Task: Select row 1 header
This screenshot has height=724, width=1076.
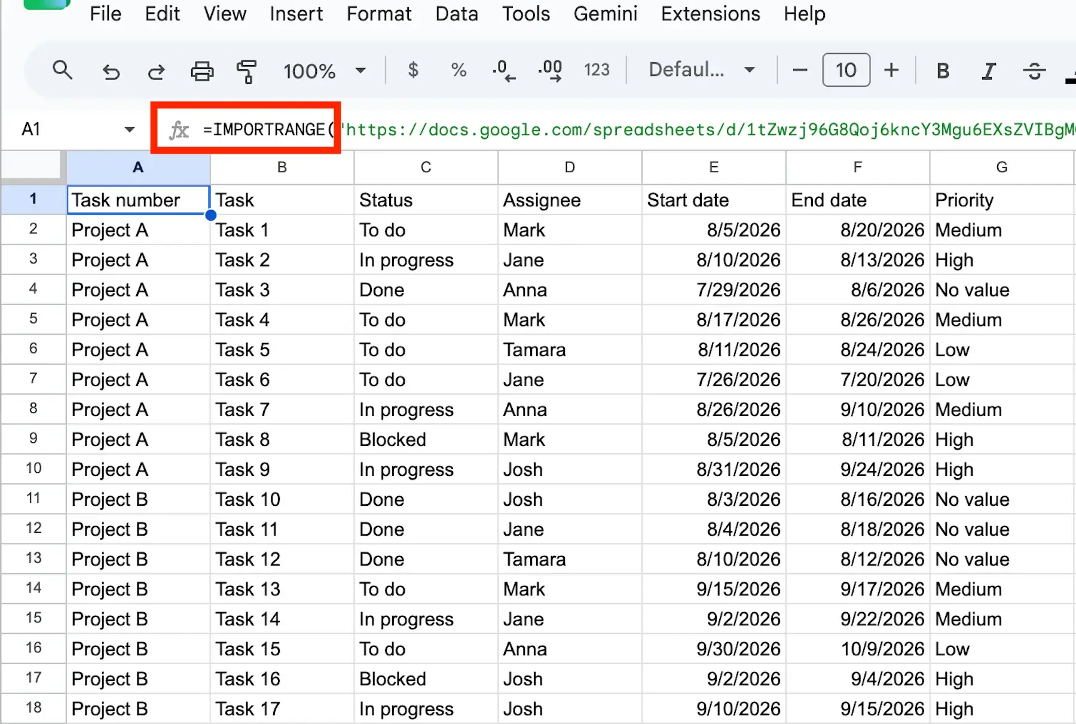Action: (33, 199)
